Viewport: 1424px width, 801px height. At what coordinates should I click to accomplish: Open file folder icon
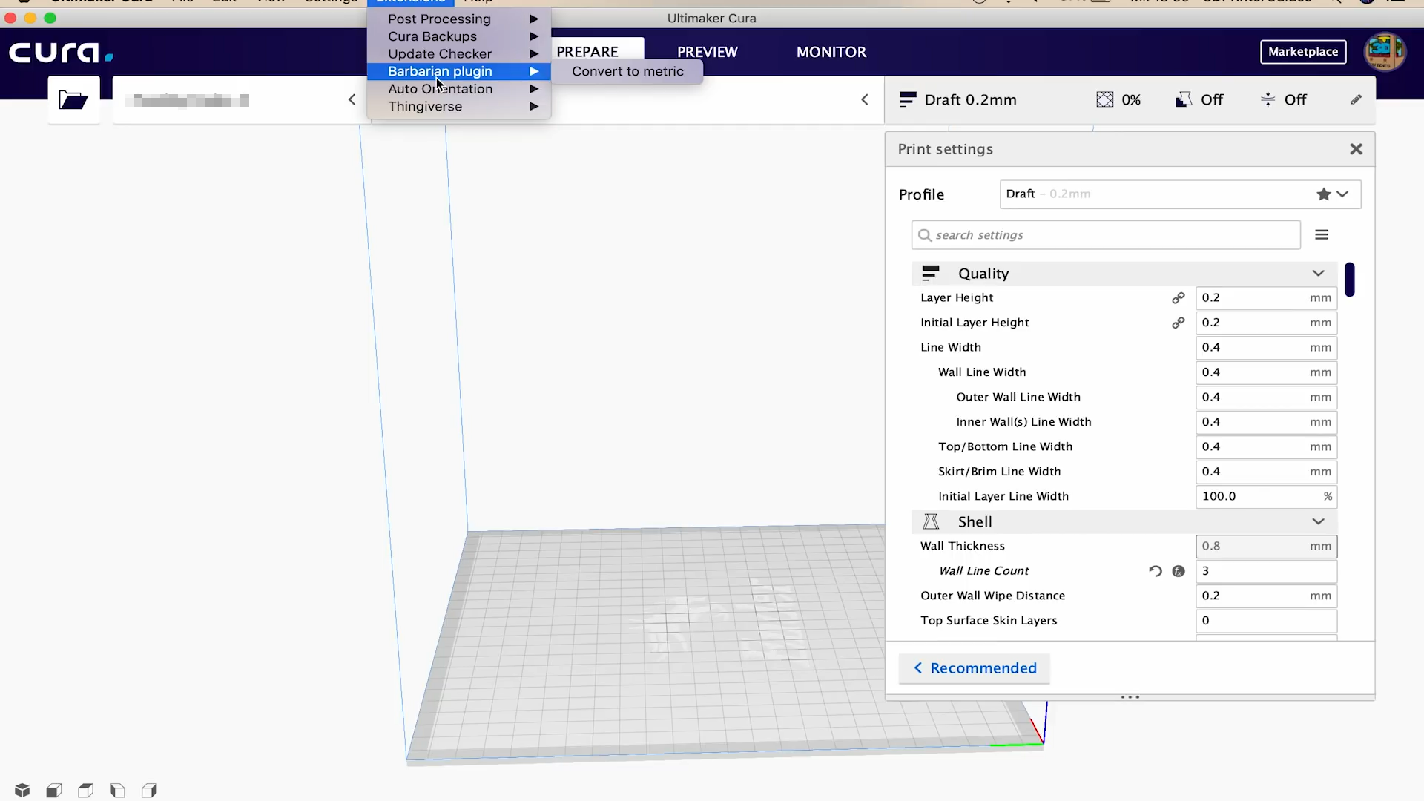click(73, 99)
